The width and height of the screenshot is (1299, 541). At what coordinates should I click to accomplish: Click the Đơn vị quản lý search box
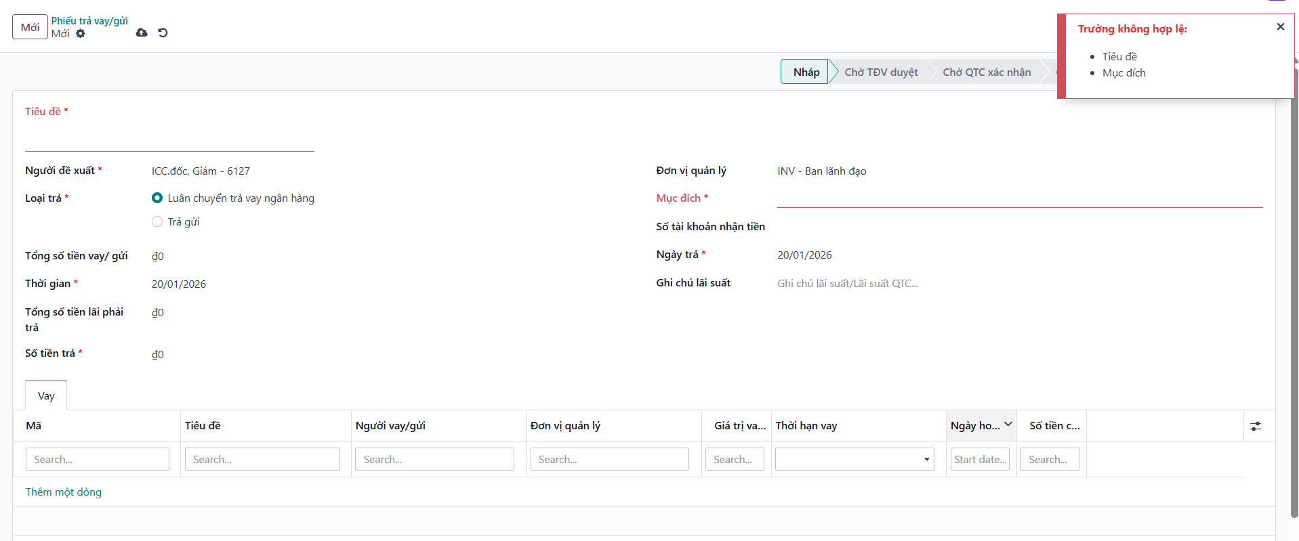610,459
